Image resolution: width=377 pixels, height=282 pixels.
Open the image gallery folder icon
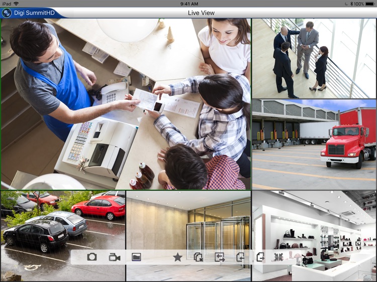pos(136,257)
